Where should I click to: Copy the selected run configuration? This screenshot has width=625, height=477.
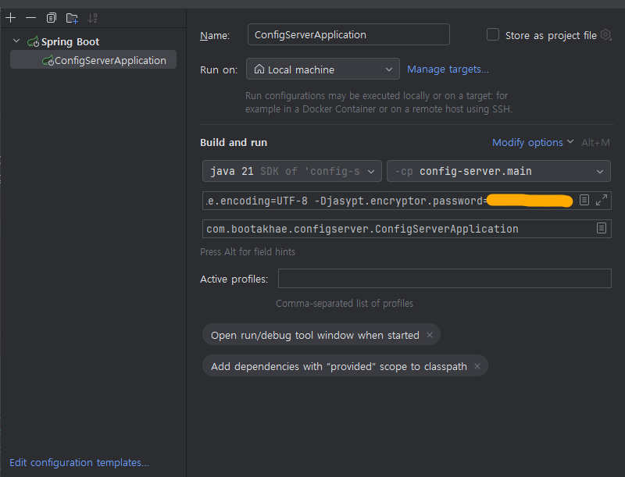click(x=52, y=17)
